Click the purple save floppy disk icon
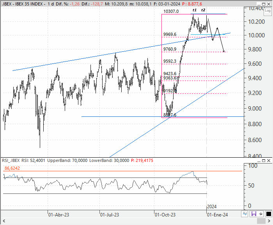Screen dimensions: 273x225 tap(253, 214)
